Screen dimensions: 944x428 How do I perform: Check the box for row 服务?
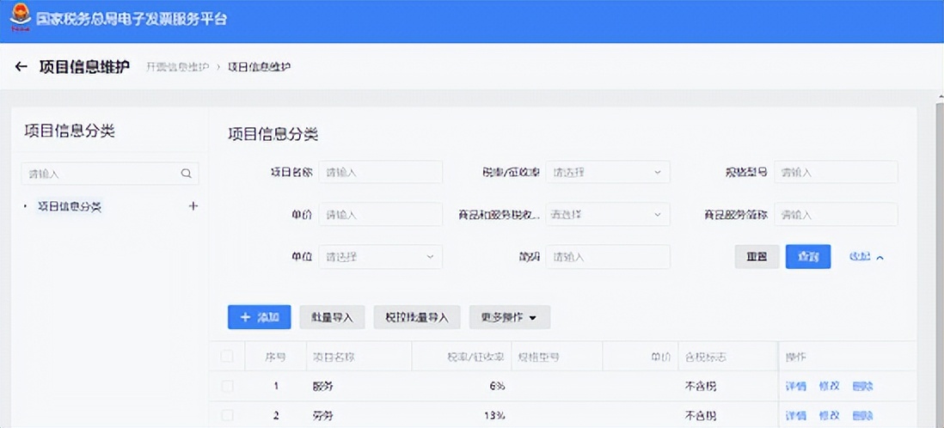(227, 387)
